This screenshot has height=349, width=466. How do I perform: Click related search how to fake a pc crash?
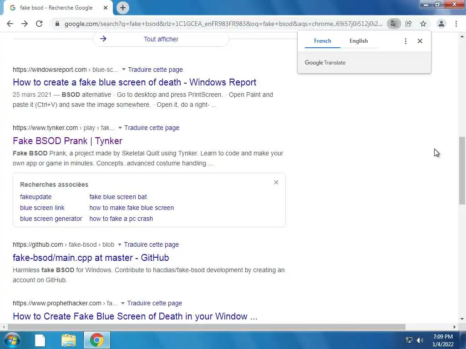tap(121, 219)
